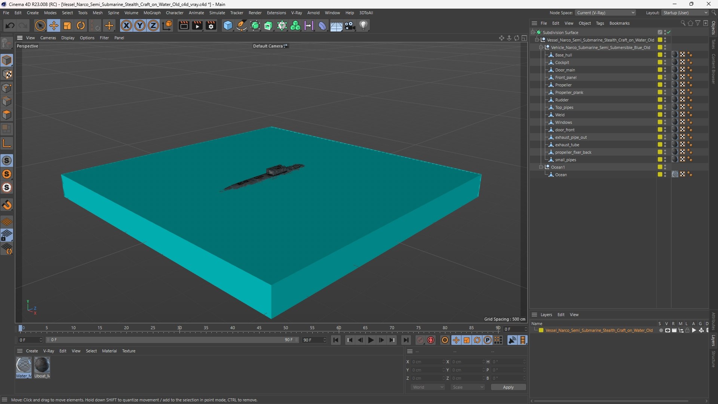Toggle Subdivision Surface enable checkmark
Viewport: 718px width, 404px height.
coord(668,32)
